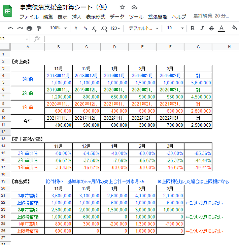Click the Undo arrow icon
Image resolution: width=239 pixels, height=245 pixels.
click(10, 28)
